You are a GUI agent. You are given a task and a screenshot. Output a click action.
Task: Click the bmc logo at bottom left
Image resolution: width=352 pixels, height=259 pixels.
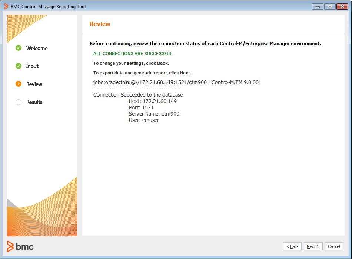coord(20,246)
